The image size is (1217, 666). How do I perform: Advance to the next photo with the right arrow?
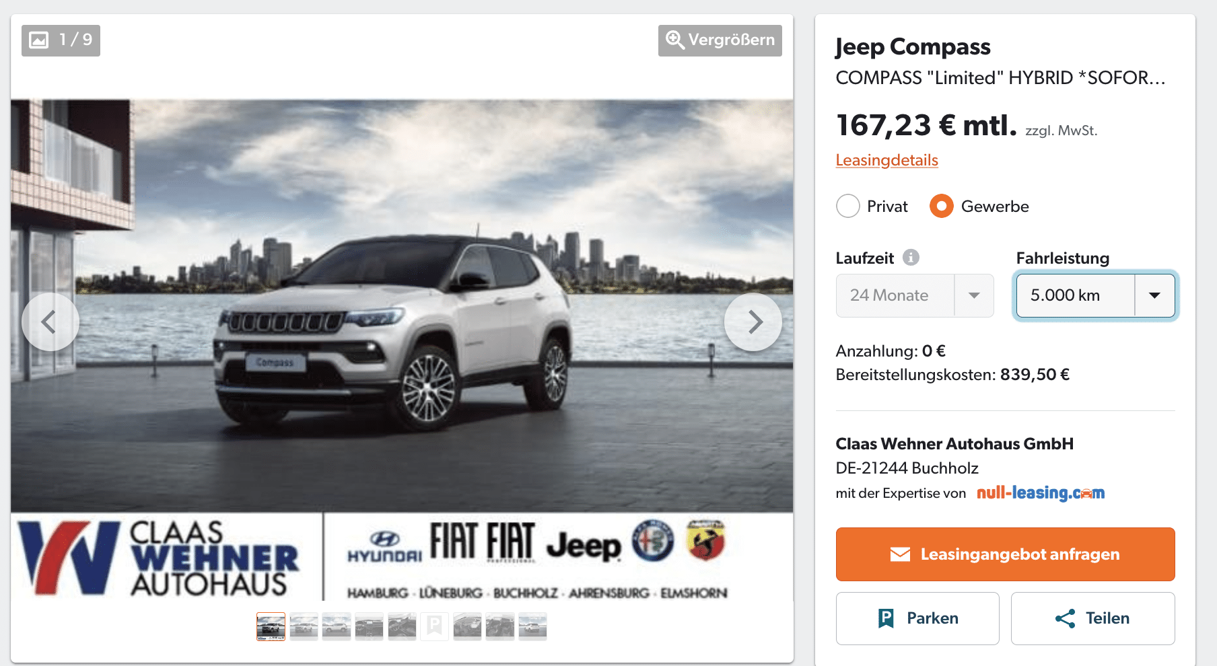point(753,322)
